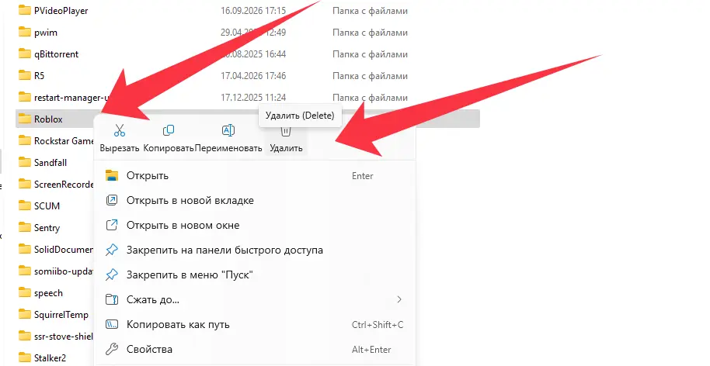Viewport: 710px width, 366px height.
Task: Expand the Сжать до... submenu arrow
Action: [399, 299]
